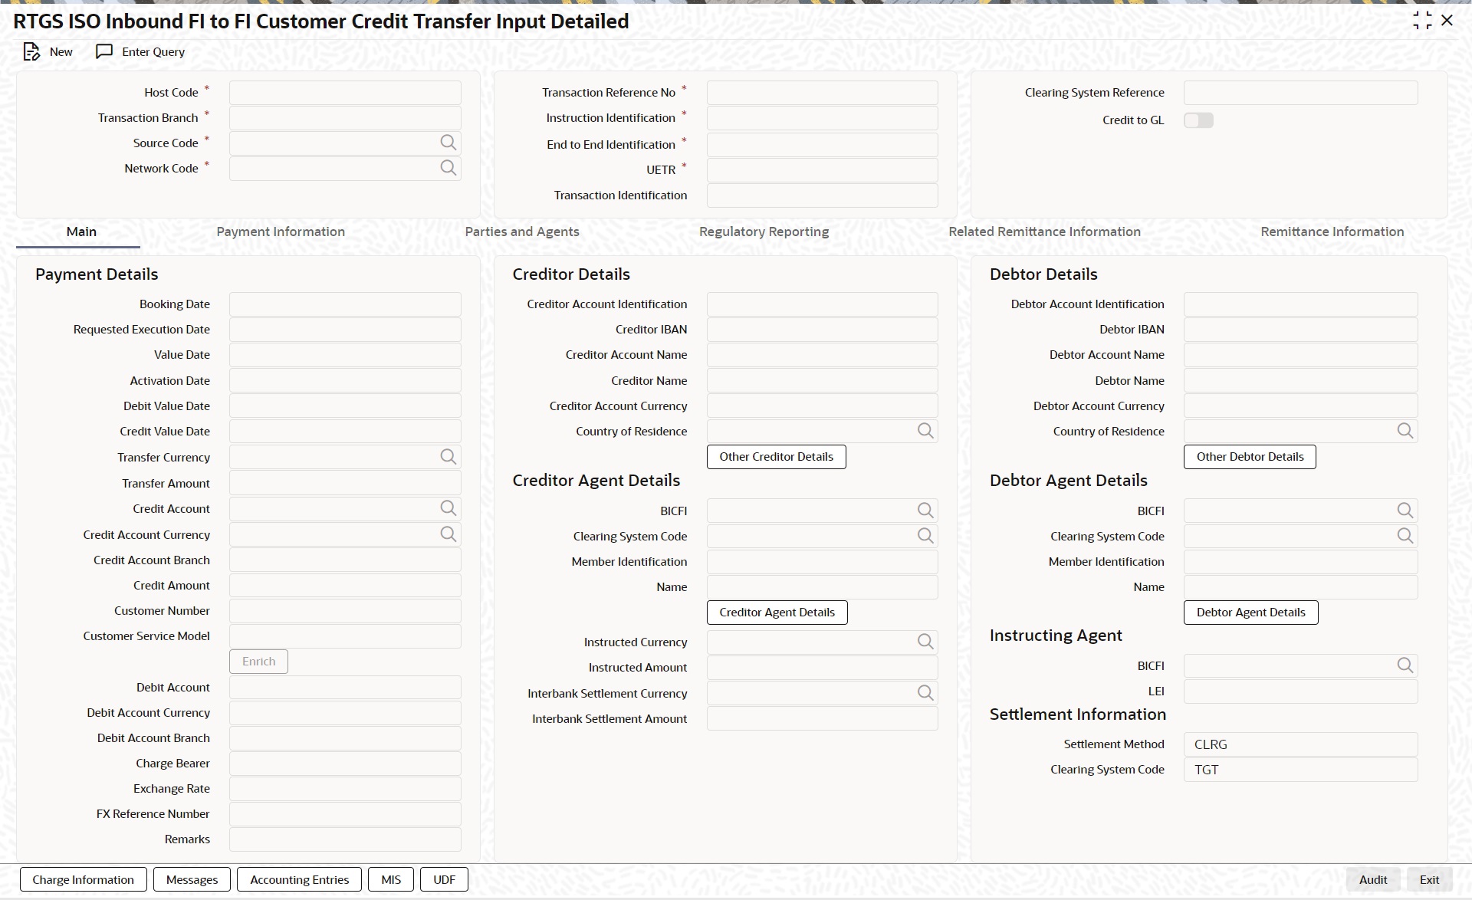Click the Enrich button
Screen dimensions: 1472x900
point(258,662)
